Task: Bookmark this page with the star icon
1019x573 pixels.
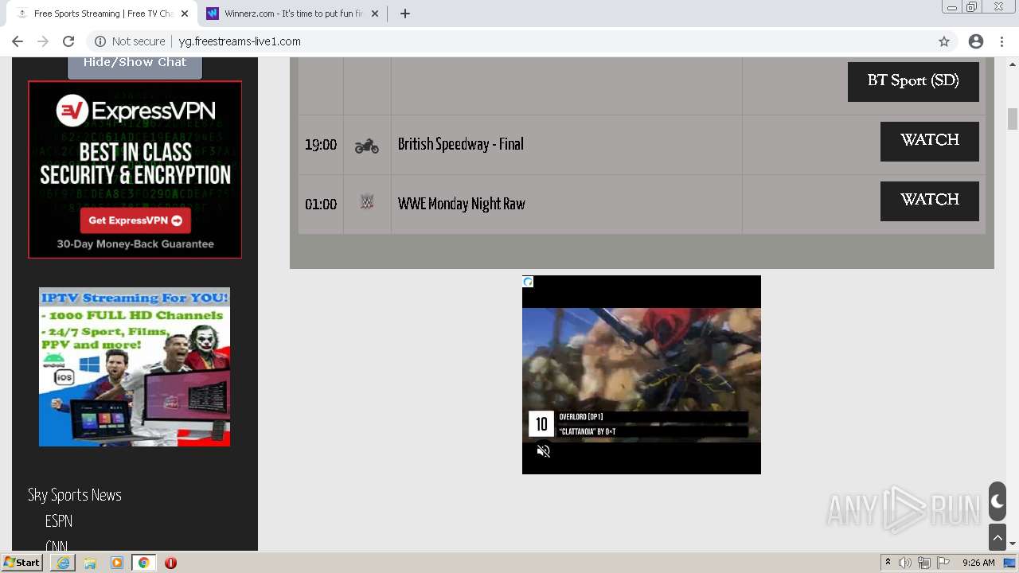Action: click(944, 41)
